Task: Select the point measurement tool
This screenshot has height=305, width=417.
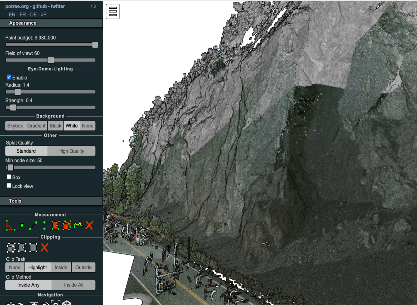Action: click(22, 225)
